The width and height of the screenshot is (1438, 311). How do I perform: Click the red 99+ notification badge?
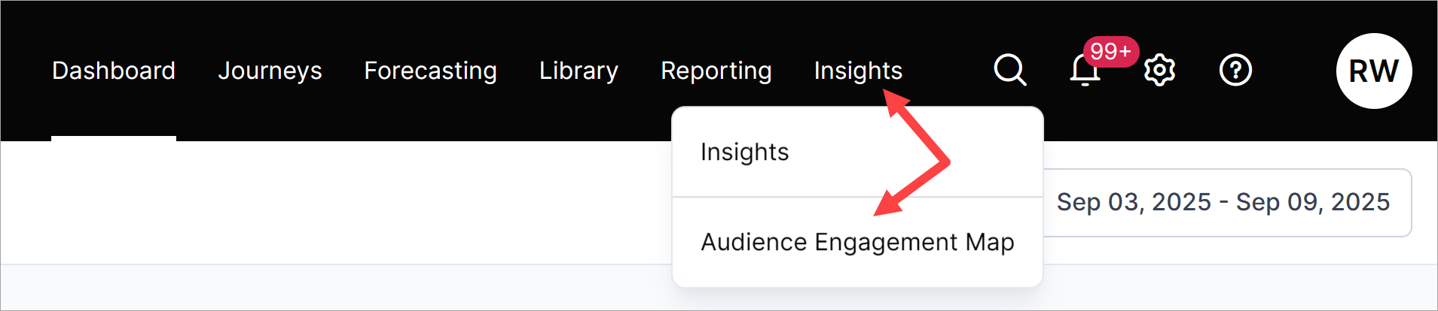tap(1110, 51)
